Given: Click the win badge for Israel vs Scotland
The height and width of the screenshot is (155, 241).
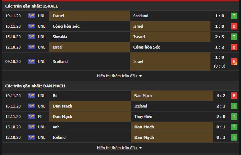Looking at the screenshot, I should 234,16.
